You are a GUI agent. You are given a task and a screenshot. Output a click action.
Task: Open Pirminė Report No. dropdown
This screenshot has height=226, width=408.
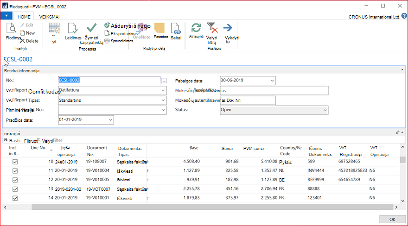163,110
